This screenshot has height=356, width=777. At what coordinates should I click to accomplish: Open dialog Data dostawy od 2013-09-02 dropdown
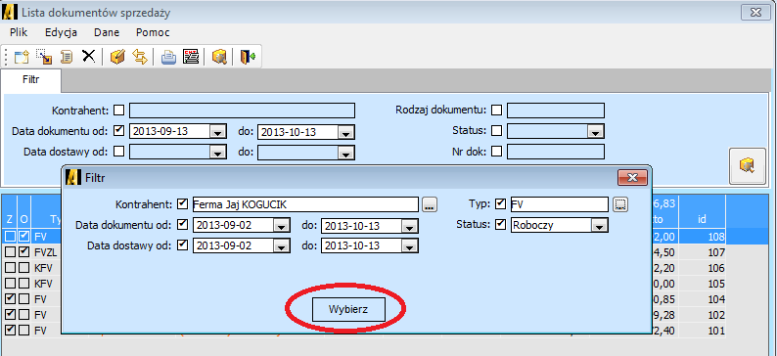click(281, 246)
